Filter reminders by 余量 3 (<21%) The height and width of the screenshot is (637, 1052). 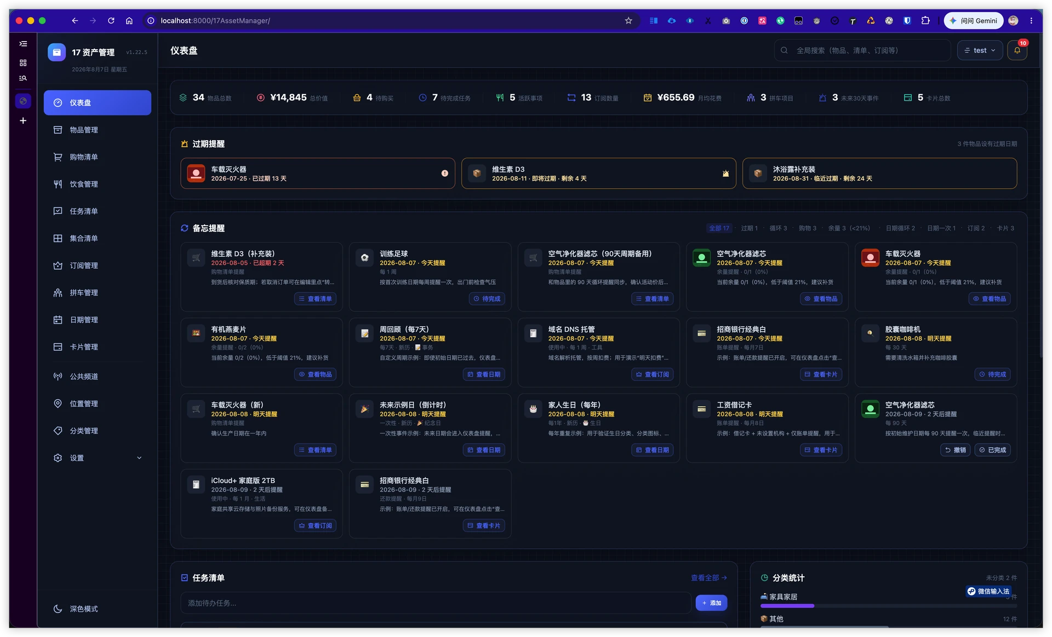pos(849,228)
